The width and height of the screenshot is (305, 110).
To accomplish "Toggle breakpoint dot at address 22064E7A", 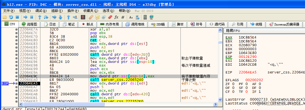I will tap(17, 29).
